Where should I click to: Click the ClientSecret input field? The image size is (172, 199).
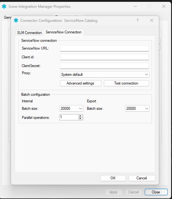click(x=104, y=66)
